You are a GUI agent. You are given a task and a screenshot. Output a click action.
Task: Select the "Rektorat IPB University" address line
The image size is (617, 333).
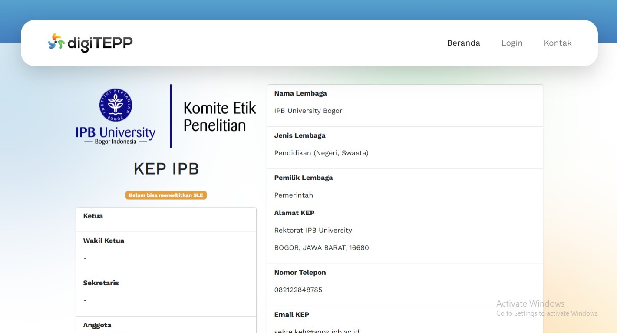pos(313,230)
